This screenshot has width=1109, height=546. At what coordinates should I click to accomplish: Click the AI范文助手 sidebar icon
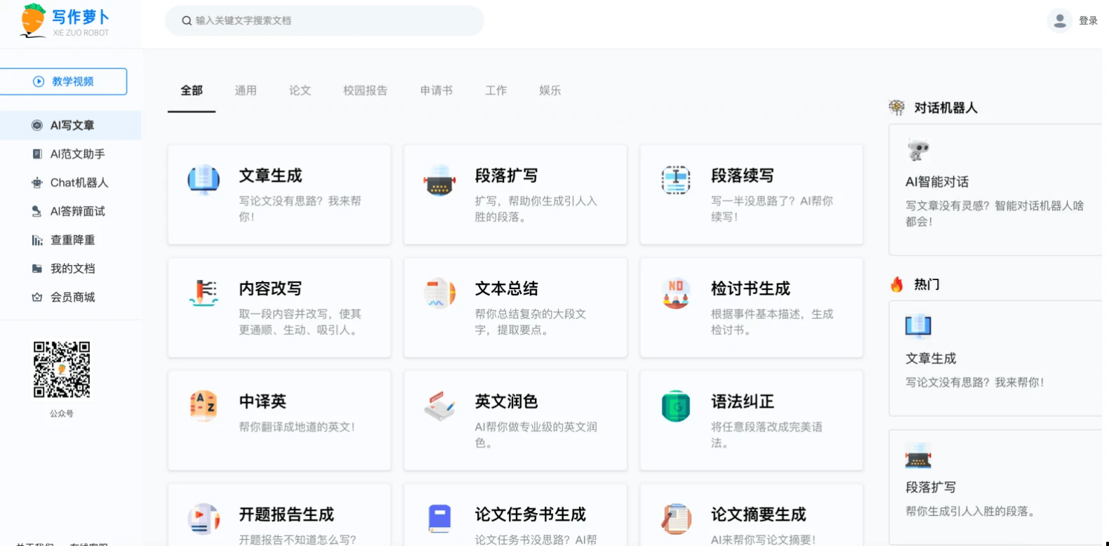coord(37,154)
